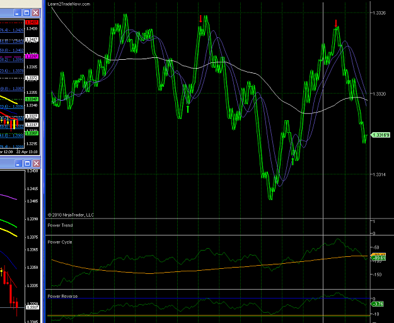Minimize the upper-left chart window
The image size is (394, 323).
tap(17, 13)
